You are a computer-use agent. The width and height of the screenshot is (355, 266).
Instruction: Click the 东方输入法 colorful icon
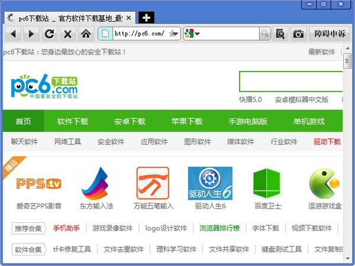96,183
